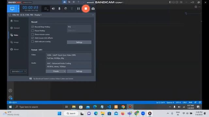Open XAMPP icon in inner taskbar
The width and height of the screenshot is (209, 117).
point(116,107)
